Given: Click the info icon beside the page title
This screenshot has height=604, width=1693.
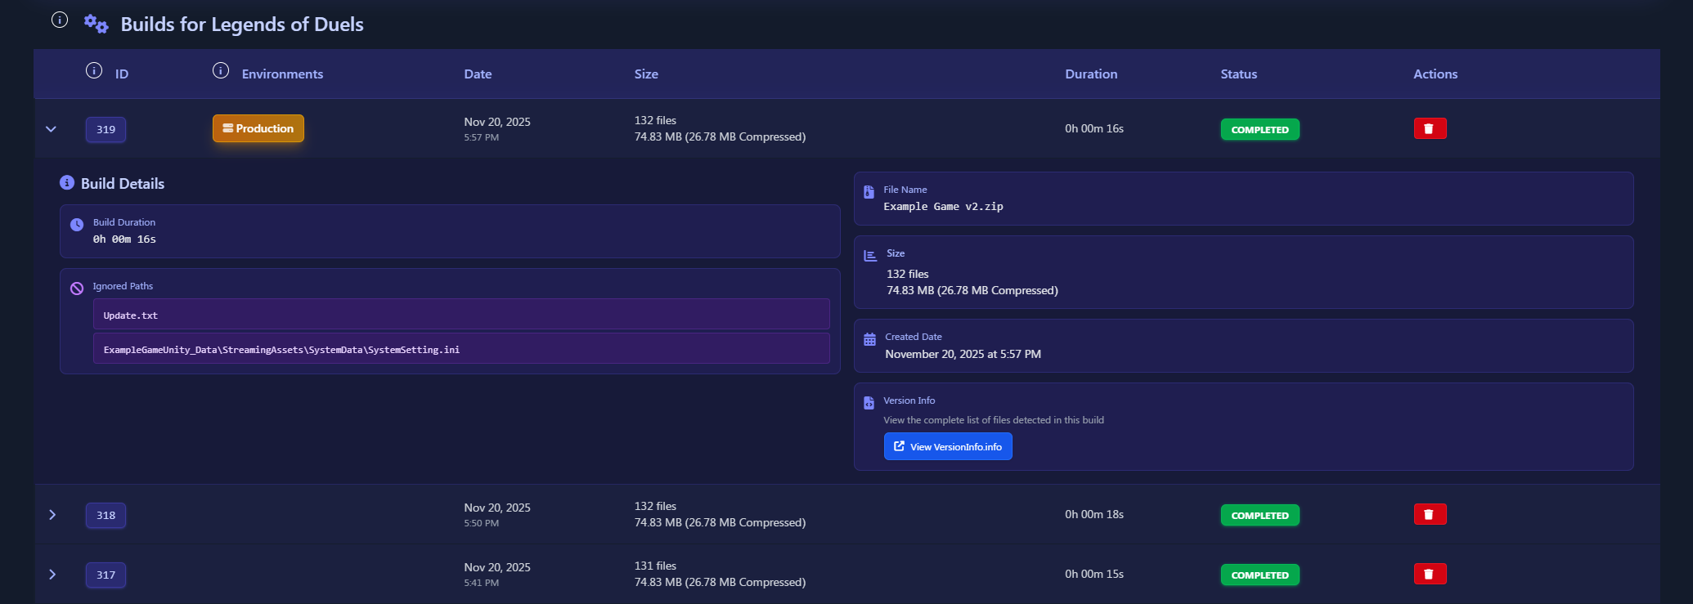Looking at the screenshot, I should [x=60, y=20].
